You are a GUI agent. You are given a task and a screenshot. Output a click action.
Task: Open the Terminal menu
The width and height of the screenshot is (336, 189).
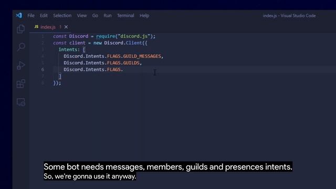[125, 15]
